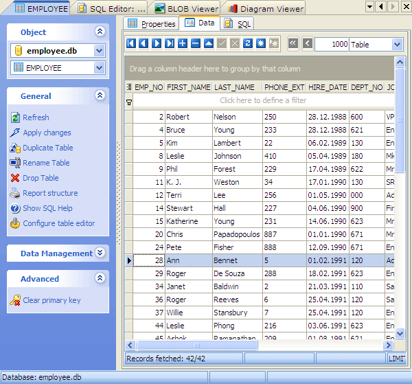
Task: Collapse the Object panel
Action: tap(100, 32)
